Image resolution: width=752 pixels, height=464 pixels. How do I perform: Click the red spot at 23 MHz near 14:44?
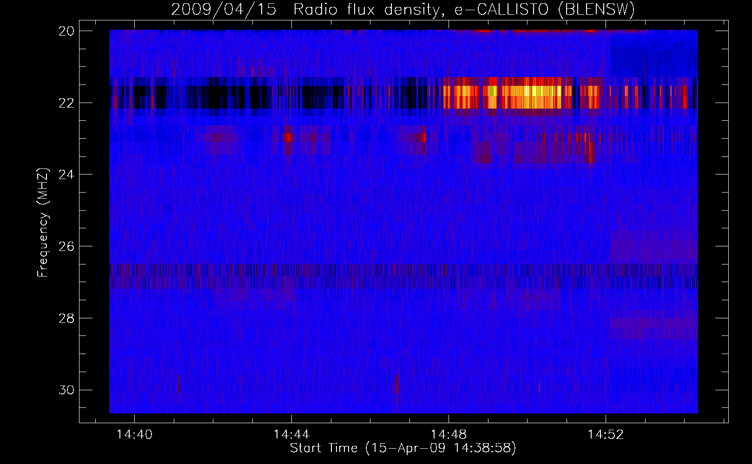point(289,137)
